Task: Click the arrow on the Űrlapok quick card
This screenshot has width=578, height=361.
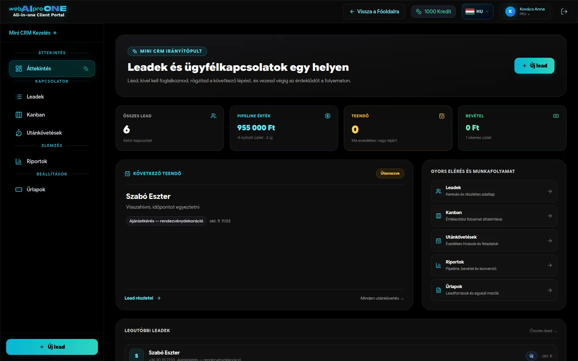Action: tap(550, 290)
